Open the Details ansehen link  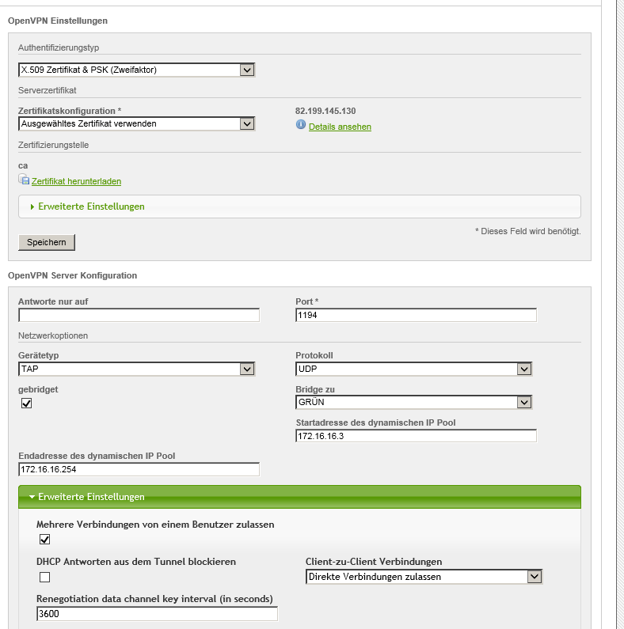pos(340,127)
